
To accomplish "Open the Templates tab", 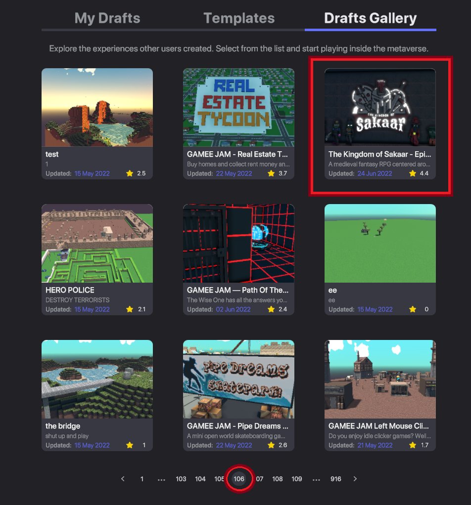I will (x=239, y=18).
